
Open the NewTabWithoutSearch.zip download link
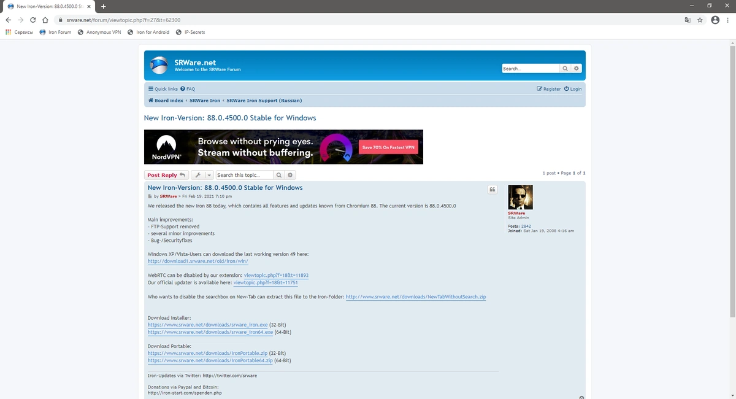coord(416,296)
